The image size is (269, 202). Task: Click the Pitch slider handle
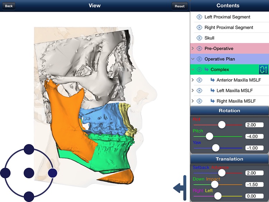[x=209, y=136]
